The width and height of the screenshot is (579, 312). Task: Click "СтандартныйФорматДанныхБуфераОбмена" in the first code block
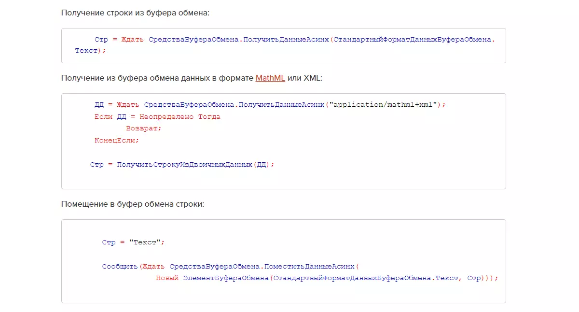click(412, 40)
